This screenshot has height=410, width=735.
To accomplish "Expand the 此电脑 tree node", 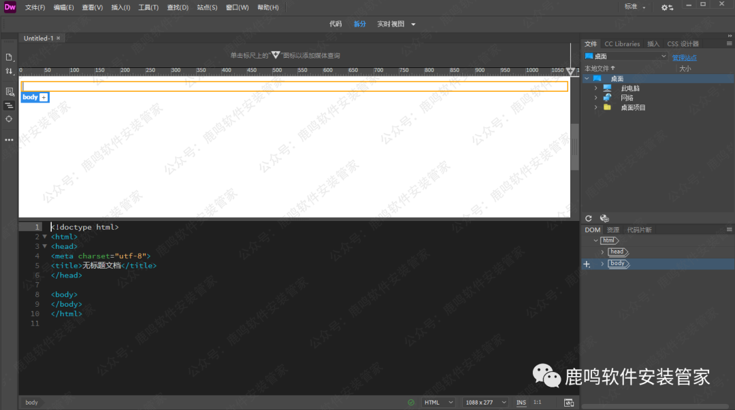I will (x=595, y=88).
